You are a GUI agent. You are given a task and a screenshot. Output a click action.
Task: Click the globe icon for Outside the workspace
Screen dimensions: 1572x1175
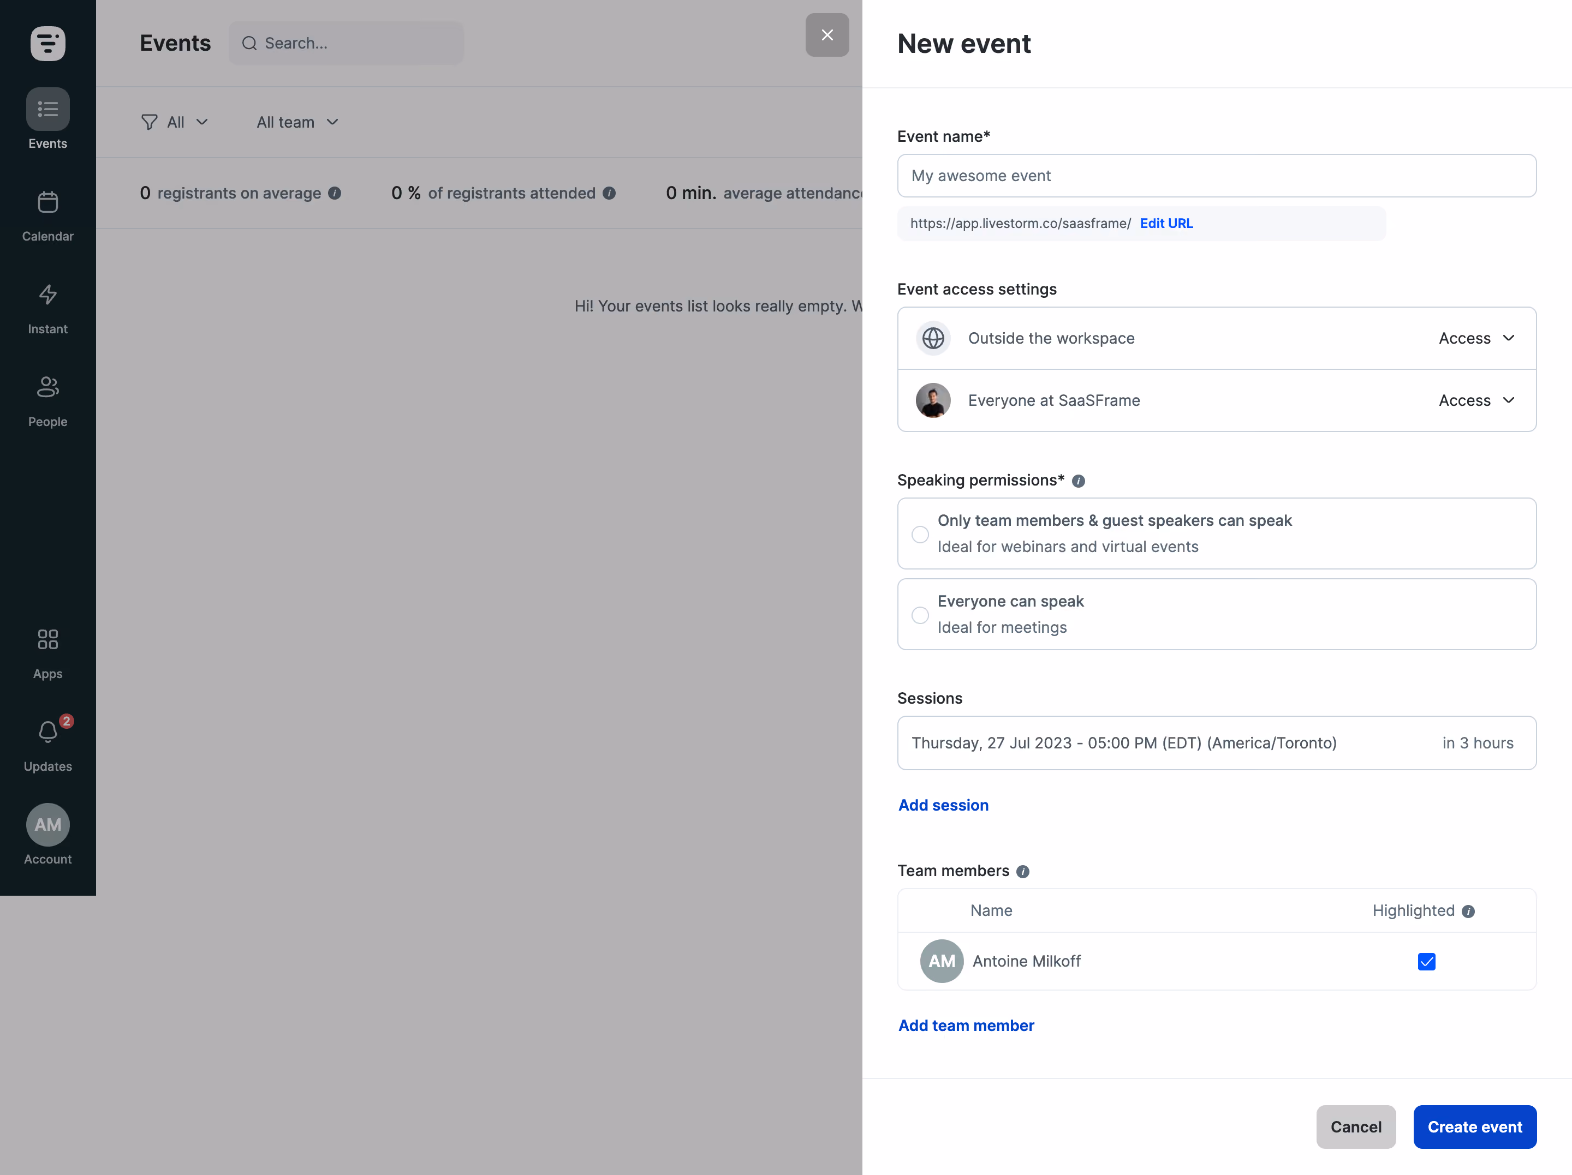[x=933, y=338]
